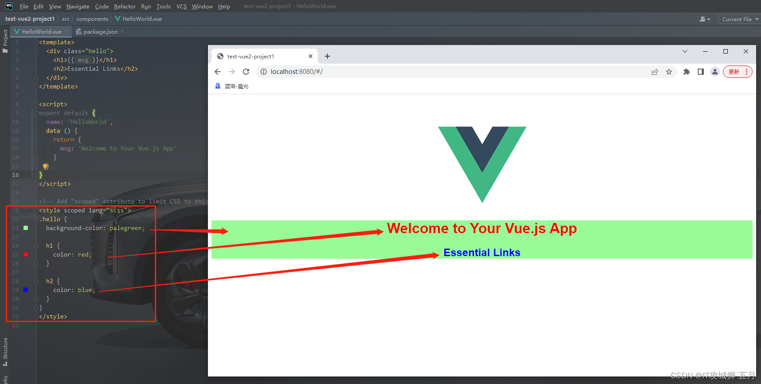Open the 蓝湖-晨光 bookmark
The width and height of the screenshot is (761, 384).
click(x=232, y=86)
